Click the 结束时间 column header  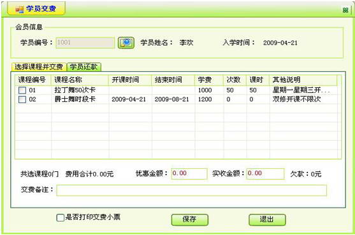pyautogui.click(x=173, y=80)
